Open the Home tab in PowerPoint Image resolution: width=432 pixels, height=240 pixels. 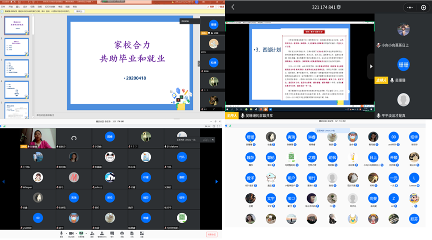(10, 6)
